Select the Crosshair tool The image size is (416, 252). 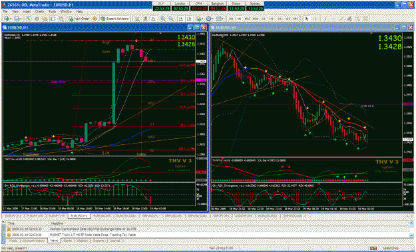pyautogui.click(x=315, y=19)
